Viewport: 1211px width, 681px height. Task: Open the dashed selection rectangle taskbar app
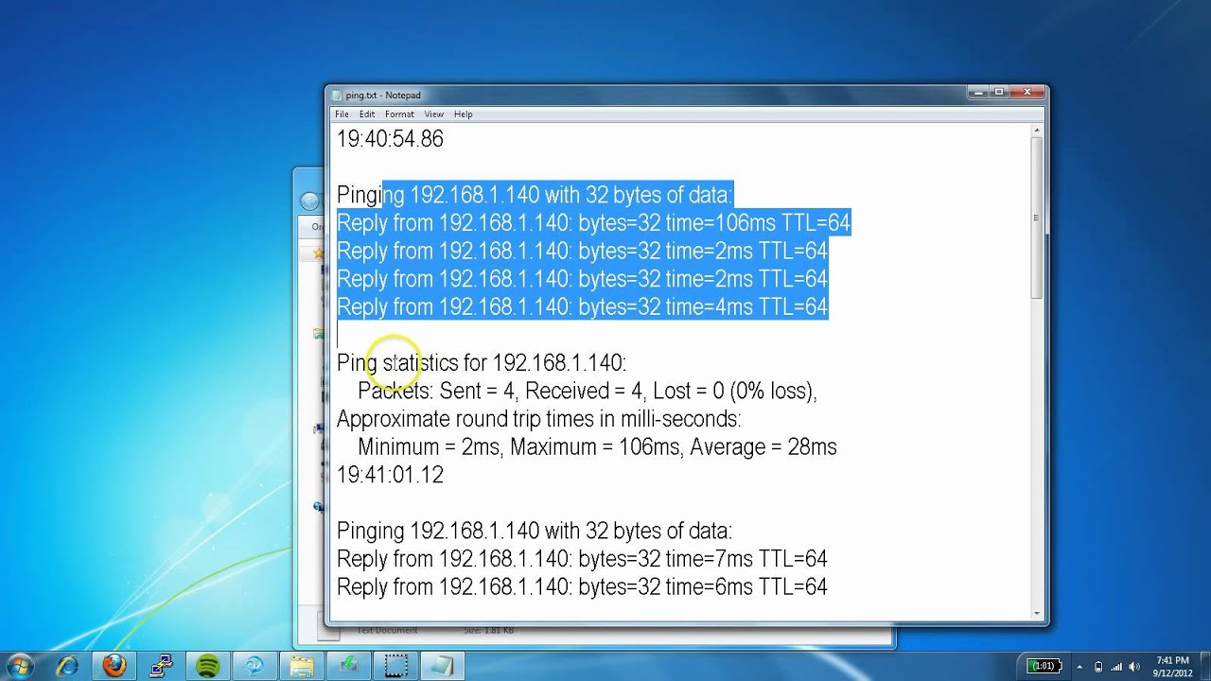[395, 666]
